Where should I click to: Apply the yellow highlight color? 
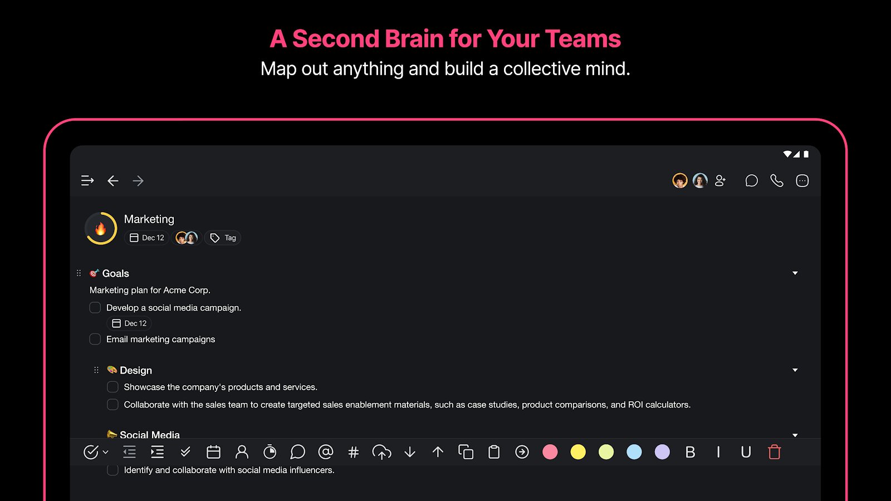tap(578, 452)
